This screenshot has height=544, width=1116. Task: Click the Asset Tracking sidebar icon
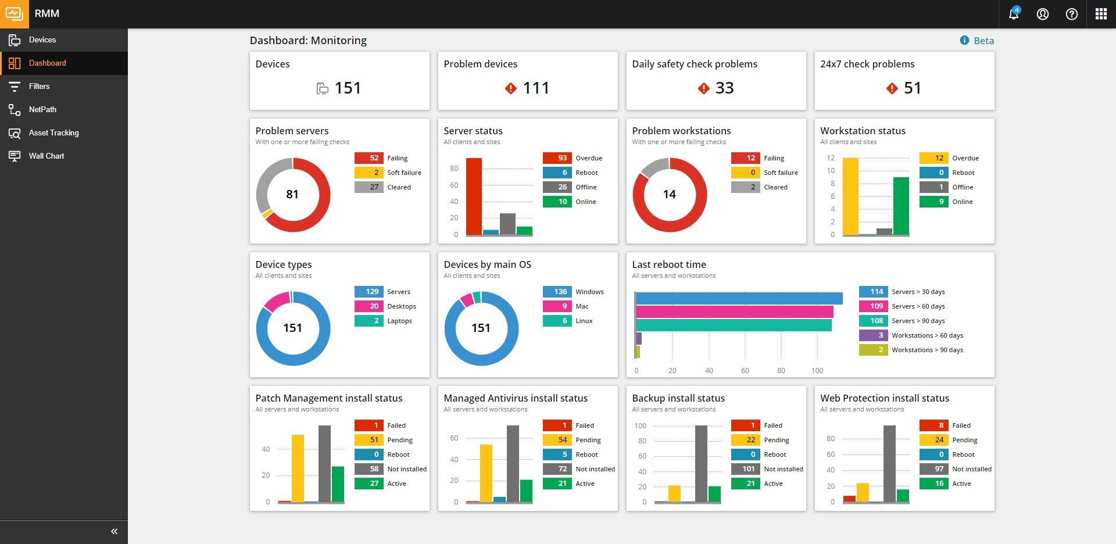click(15, 133)
